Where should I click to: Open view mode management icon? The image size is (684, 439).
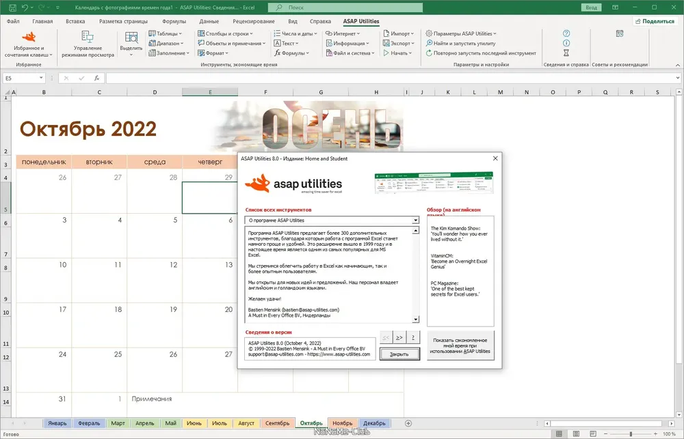88,37
